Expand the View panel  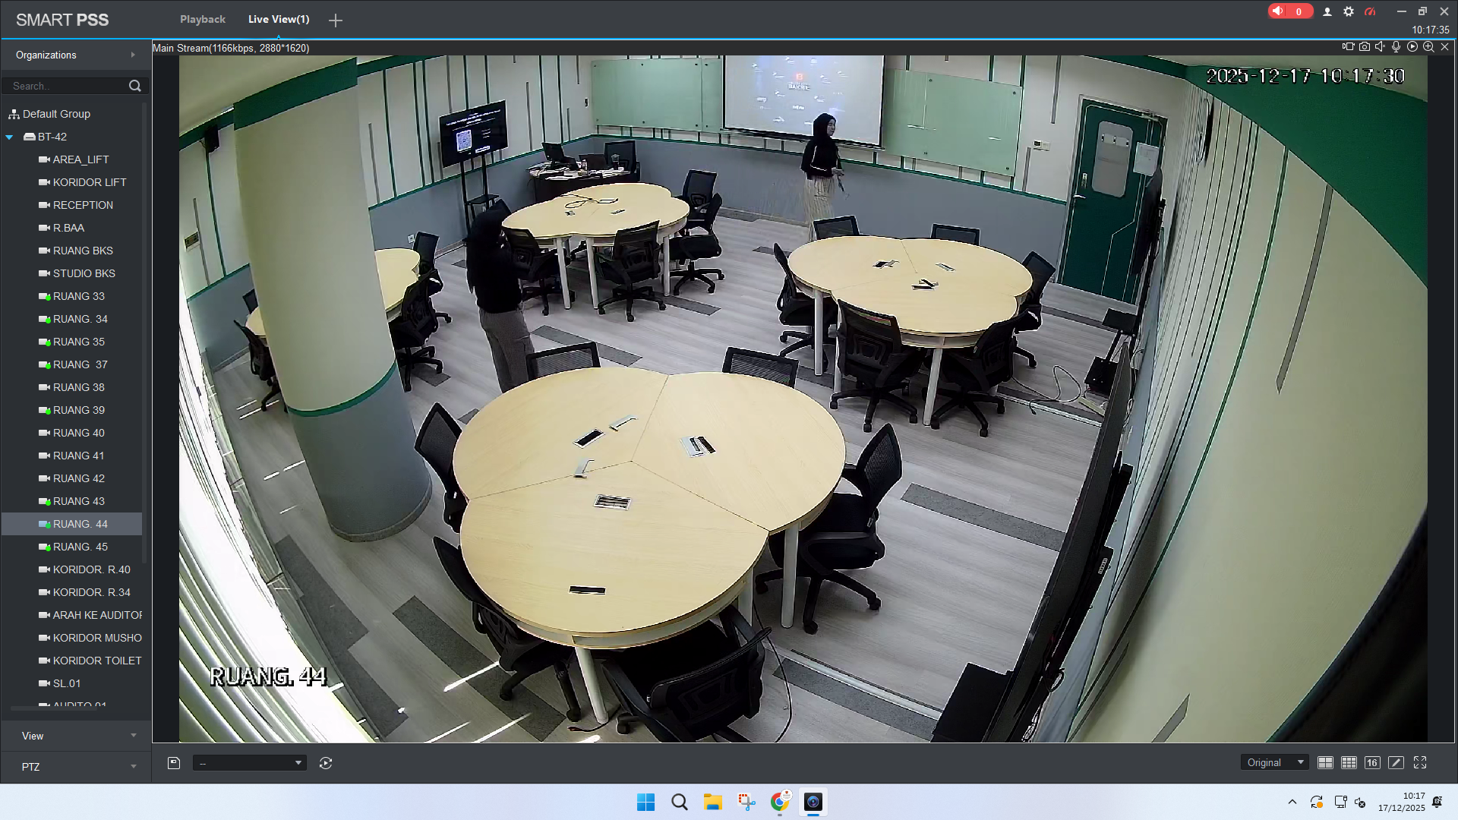click(x=76, y=736)
